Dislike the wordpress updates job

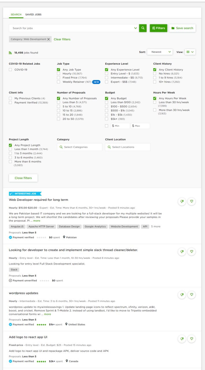(x=182, y=295)
